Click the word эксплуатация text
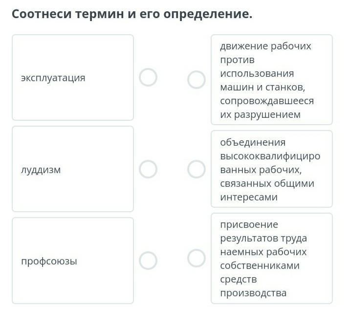This screenshot has height=327, width=348. pos(53,78)
